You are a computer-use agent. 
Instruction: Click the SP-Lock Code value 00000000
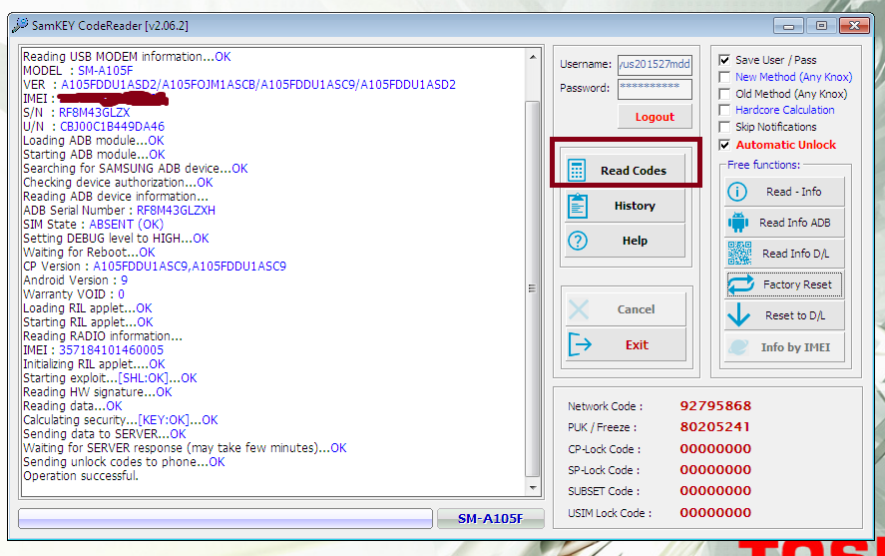(x=715, y=469)
